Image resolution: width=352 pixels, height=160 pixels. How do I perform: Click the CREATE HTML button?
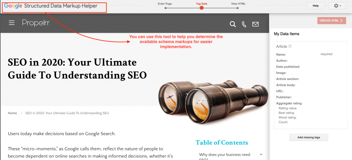coord(332,21)
